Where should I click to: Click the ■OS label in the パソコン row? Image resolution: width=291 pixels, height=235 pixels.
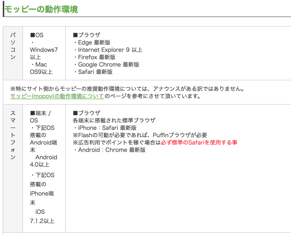[x=37, y=35]
